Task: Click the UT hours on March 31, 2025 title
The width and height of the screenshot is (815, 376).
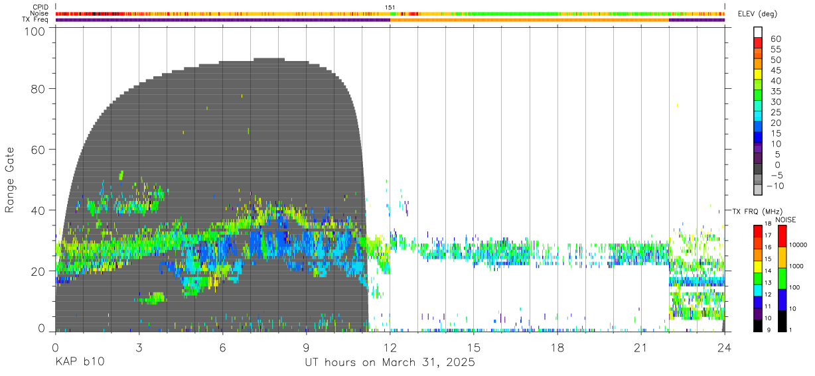Action: [x=390, y=363]
